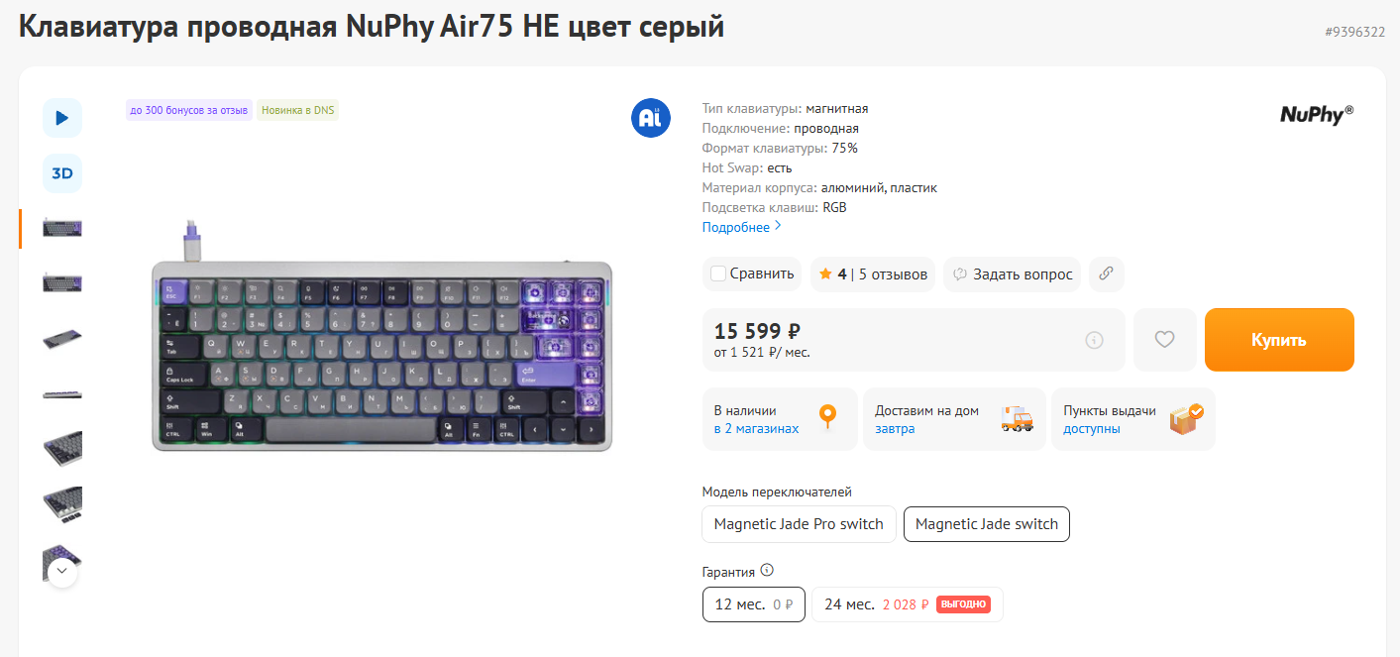Image resolution: width=1400 pixels, height=657 pixels.
Task: Select the 12 мес. warranty option
Action: pos(753,604)
